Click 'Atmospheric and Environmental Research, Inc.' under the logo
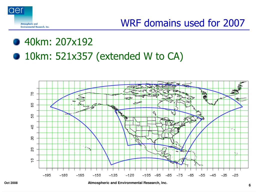 click(x=35, y=25)
